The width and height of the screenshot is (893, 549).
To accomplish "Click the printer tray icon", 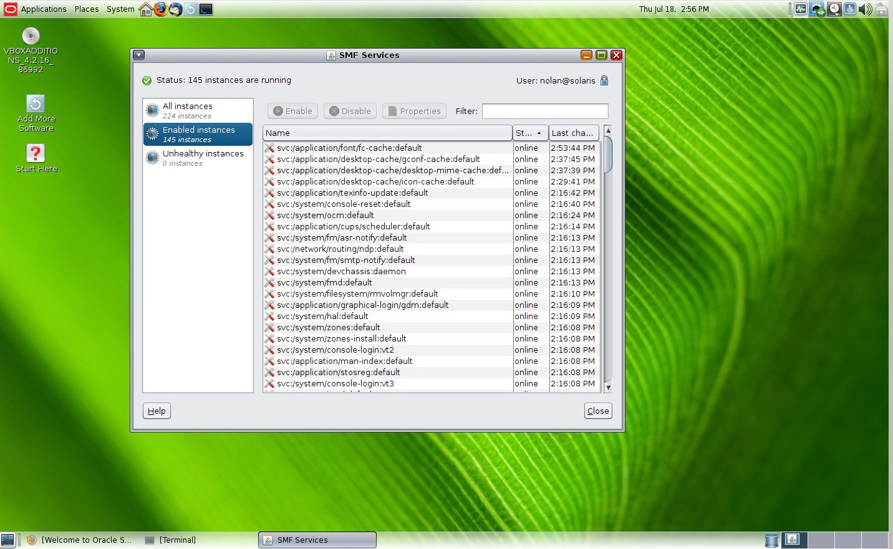I will click(x=881, y=9).
